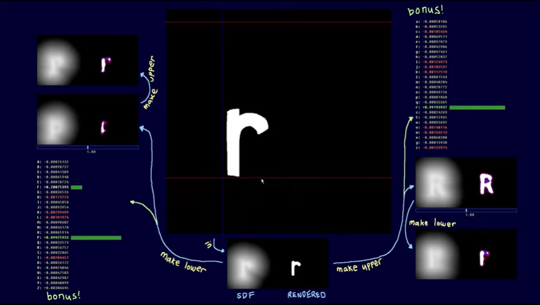
Task: Click the 'P:' score row in uppercase list
Action: pos(53,237)
